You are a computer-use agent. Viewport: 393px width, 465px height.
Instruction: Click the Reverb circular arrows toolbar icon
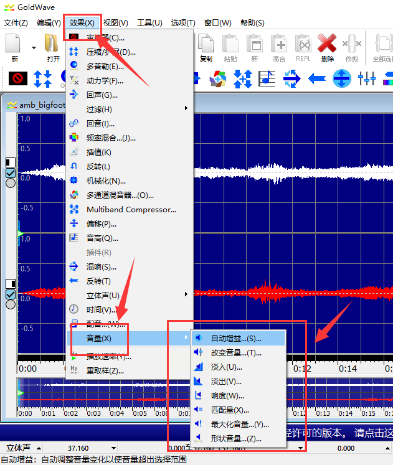tap(291, 78)
